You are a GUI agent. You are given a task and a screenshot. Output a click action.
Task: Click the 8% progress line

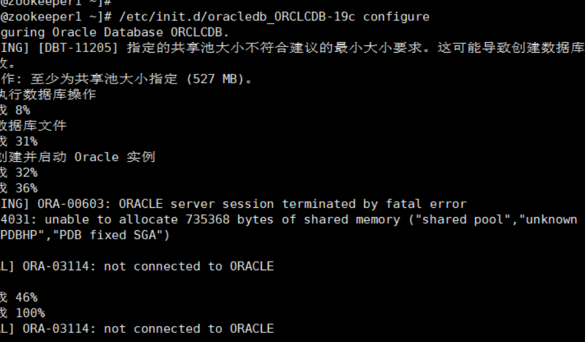pyautogui.click(x=15, y=110)
